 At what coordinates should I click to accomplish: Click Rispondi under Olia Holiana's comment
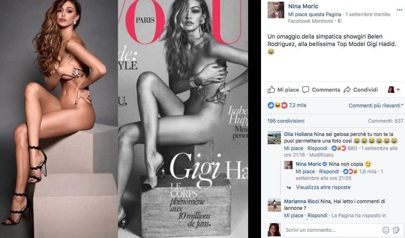click(317, 148)
